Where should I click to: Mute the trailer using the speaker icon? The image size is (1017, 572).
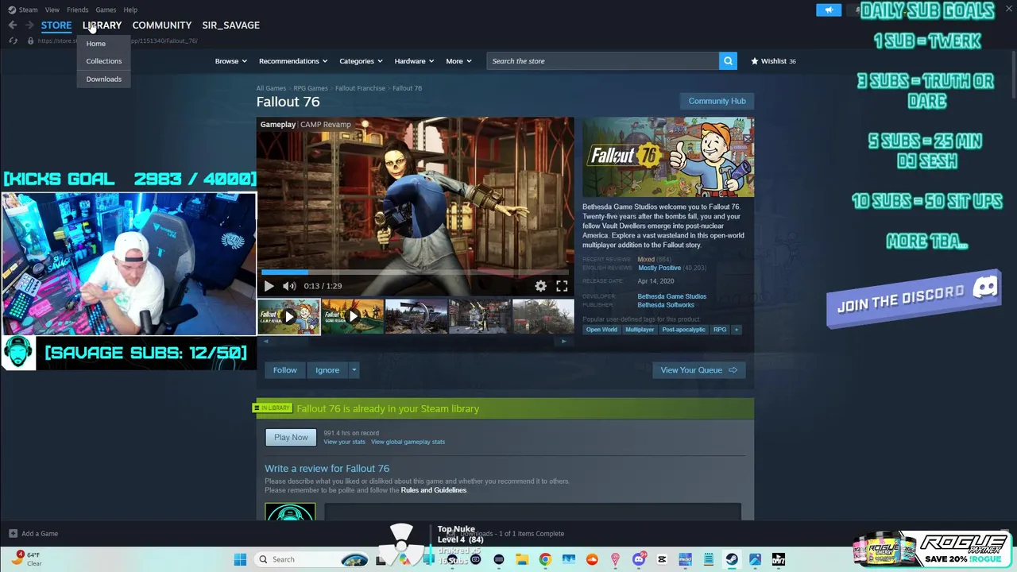pyautogui.click(x=289, y=286)
